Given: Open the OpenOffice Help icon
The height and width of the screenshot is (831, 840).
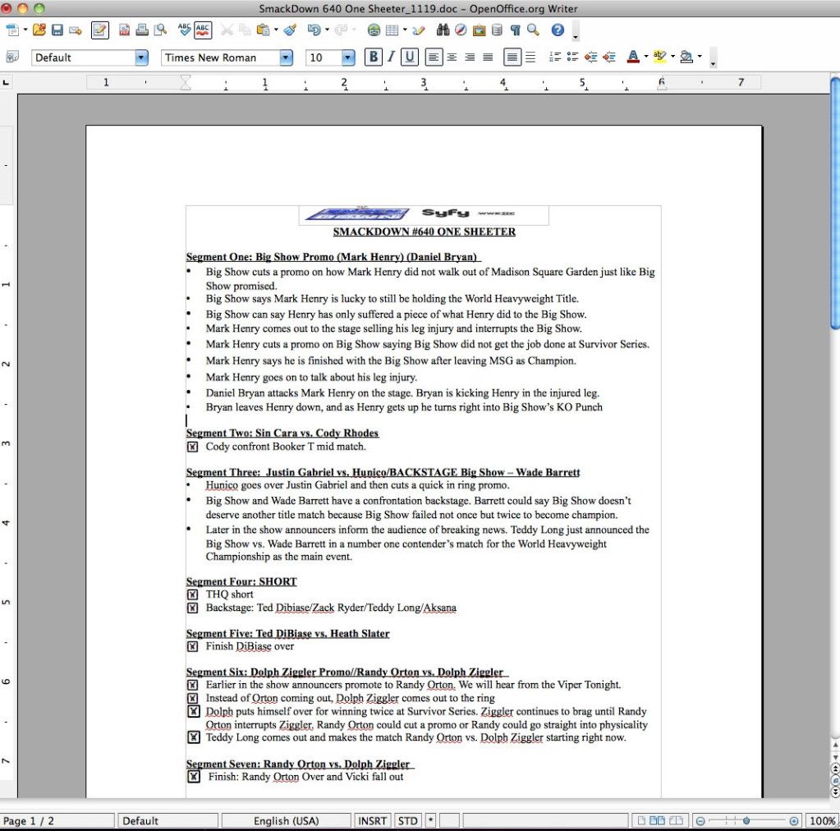Looking at the screenshot, I should pos(558,30).
